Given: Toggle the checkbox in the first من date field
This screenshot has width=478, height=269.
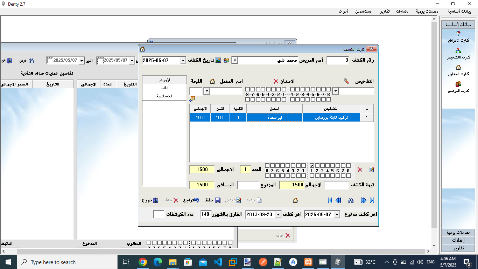Looking at the screenshot, I should click(x=100, y=61).
